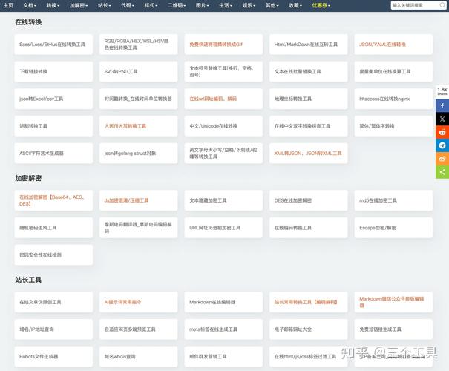449x371 pixels.
Task: Open 在线文章伪原创工具 card
Action: click(x=53, y=302)
